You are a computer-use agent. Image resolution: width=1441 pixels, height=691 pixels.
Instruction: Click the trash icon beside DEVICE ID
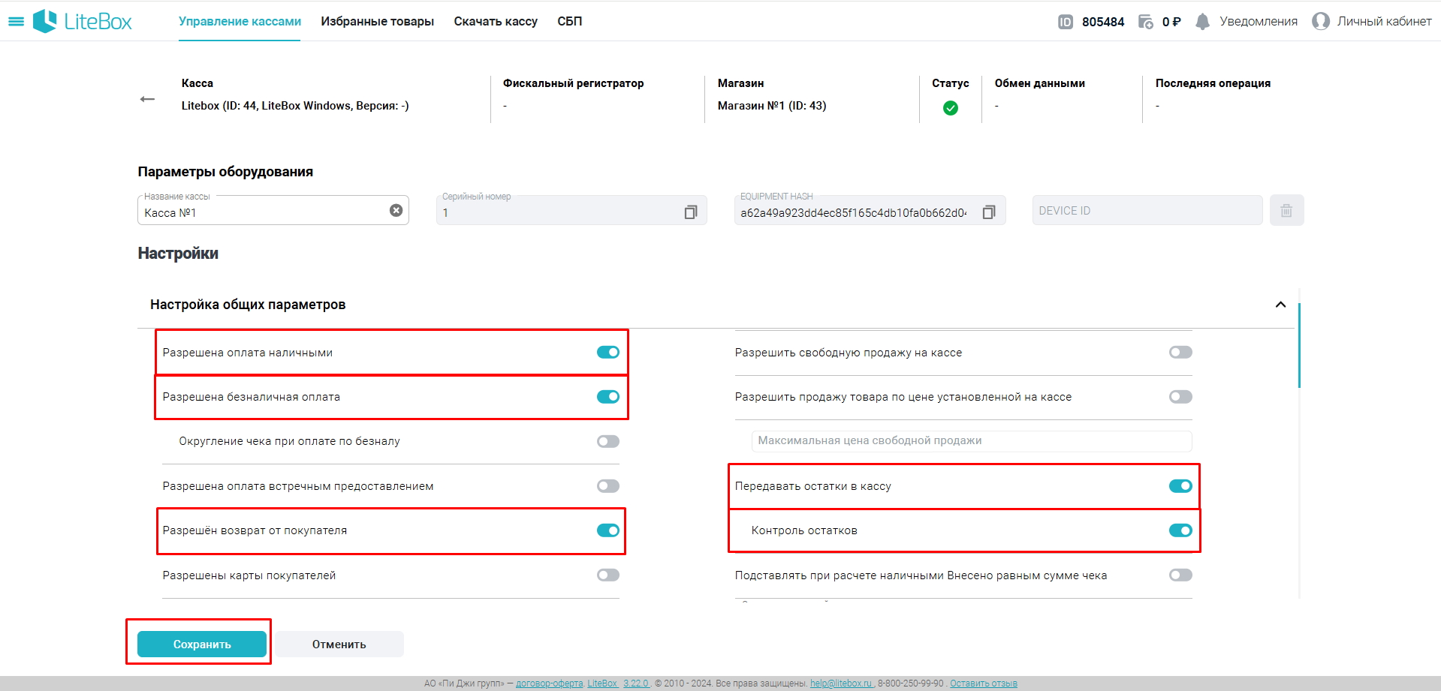1286,210
